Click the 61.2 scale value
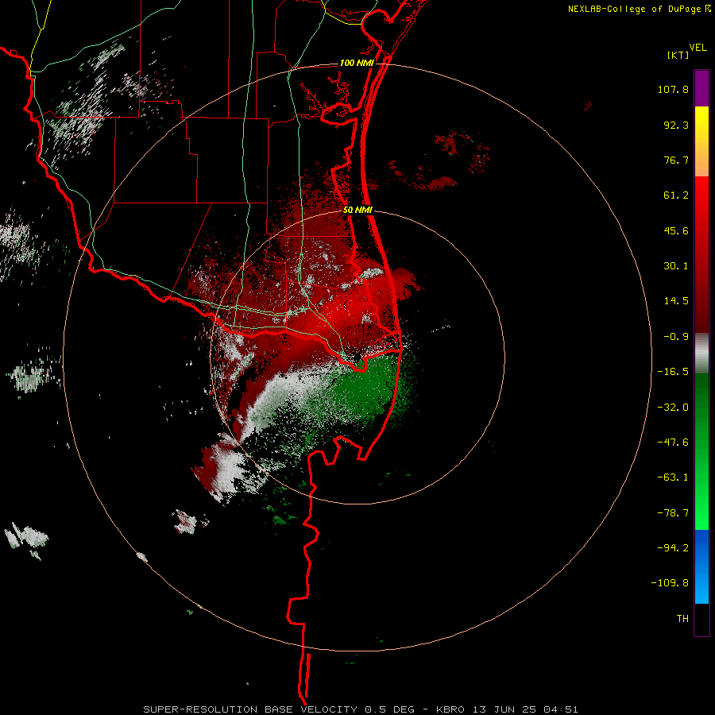The height and width of the screenshot is (715, 715). [676, 195]
